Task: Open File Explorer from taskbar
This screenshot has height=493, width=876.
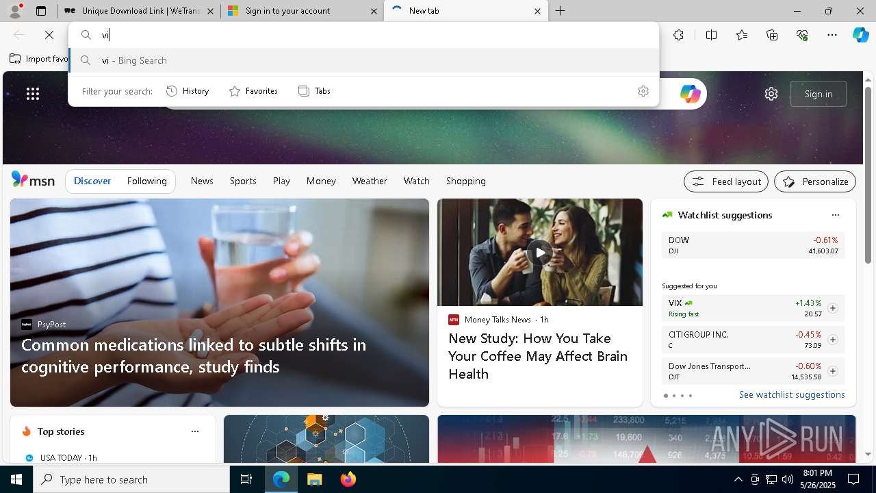Action: 314,479
